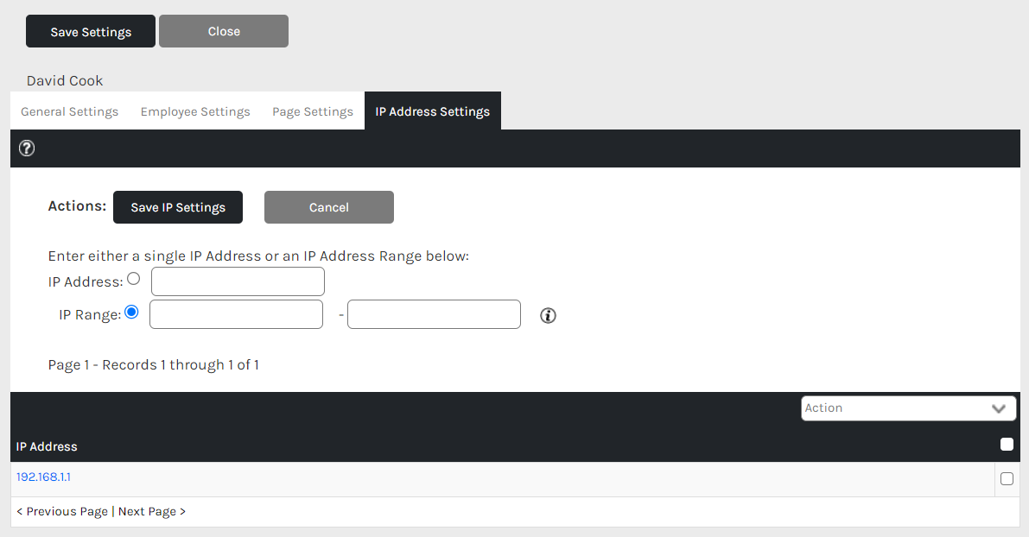Viewport: 1029px width, 537px height.
Task: Check the box for 192.168.1.1
Action: coord(1007,478)
